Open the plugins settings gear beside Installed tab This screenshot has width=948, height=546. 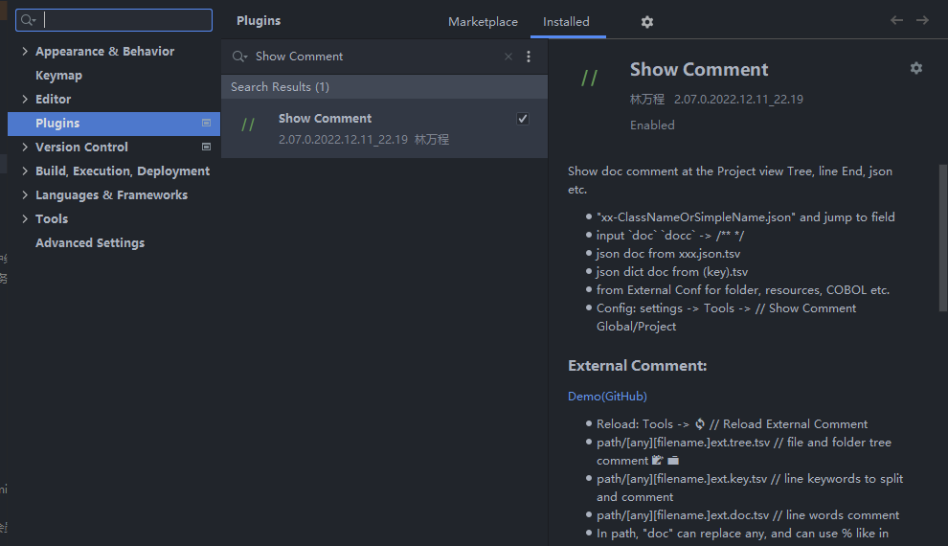pos(647,22)
